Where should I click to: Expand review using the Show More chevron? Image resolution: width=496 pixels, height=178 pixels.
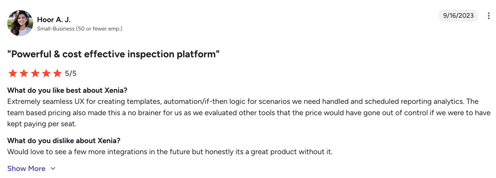[53, 168]
